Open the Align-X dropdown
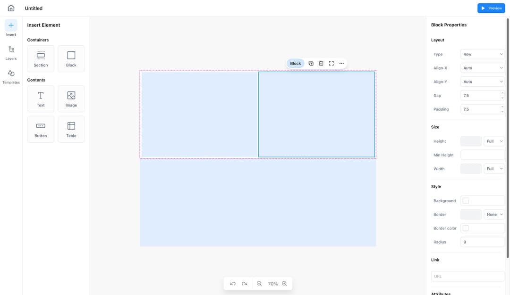This screenshot has width=510, height=295. tap(482, 68)
